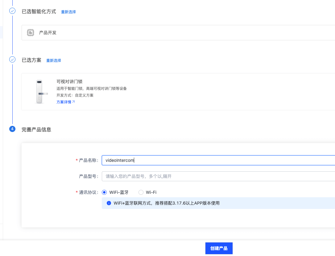Click the door lock product image
The height and width of the screenshot is (256, 335).
point(39,92)
